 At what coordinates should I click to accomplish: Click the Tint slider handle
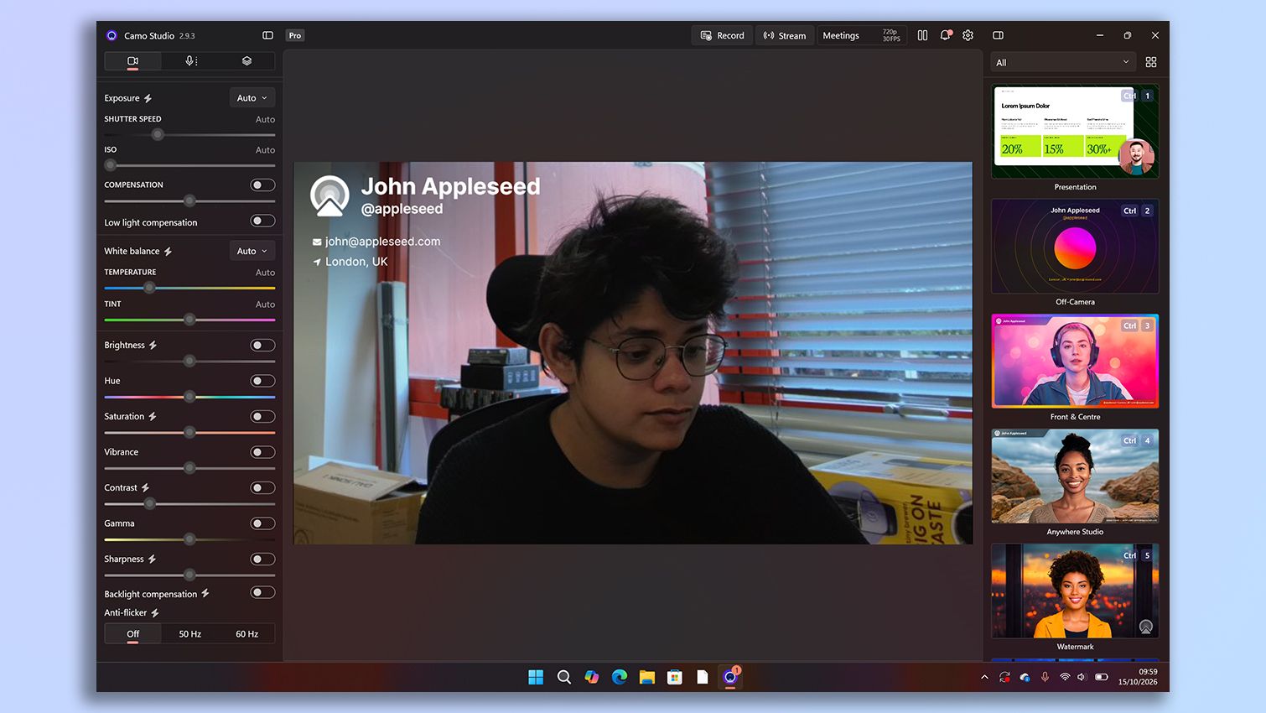tap(189, 320)
